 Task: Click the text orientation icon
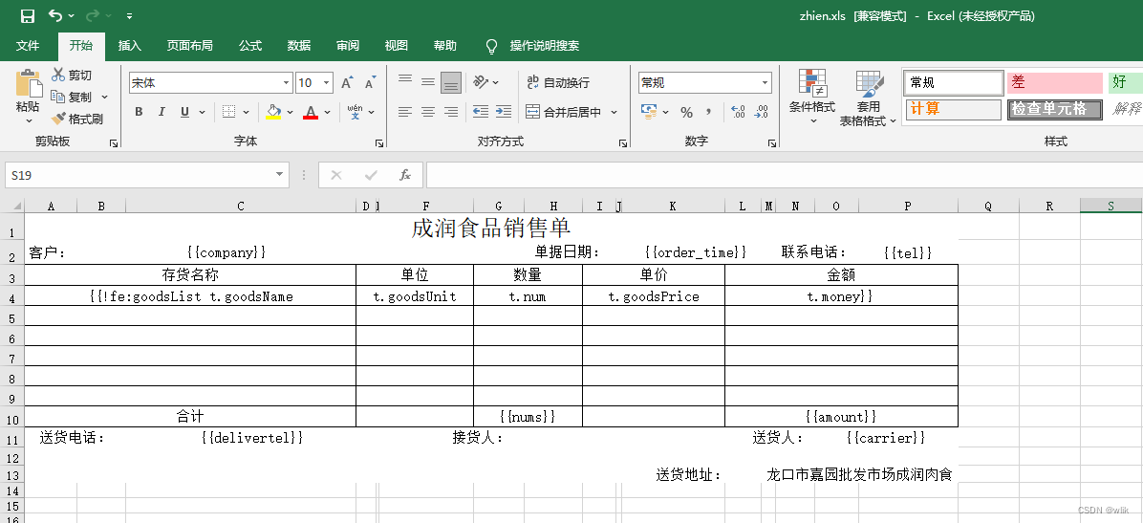click(x=481, y=81)
